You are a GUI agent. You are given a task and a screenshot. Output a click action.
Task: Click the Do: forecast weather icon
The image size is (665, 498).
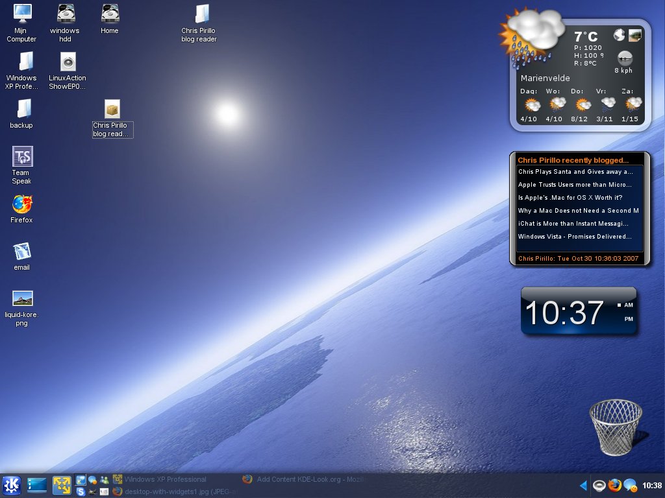[x=583, y=104]
